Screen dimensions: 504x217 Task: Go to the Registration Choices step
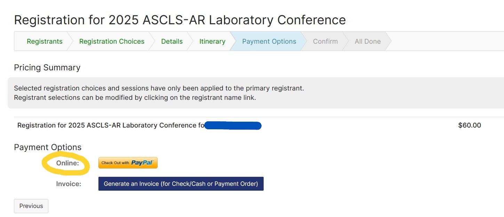[112, 41]
